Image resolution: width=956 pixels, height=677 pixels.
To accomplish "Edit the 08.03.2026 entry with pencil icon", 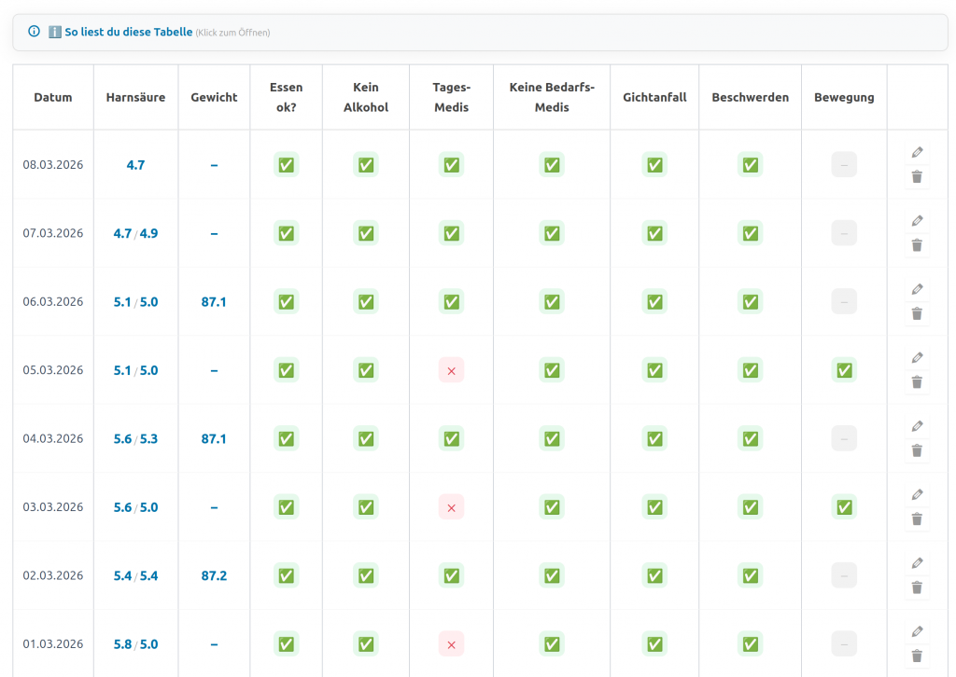I will [x=917, y=152].
